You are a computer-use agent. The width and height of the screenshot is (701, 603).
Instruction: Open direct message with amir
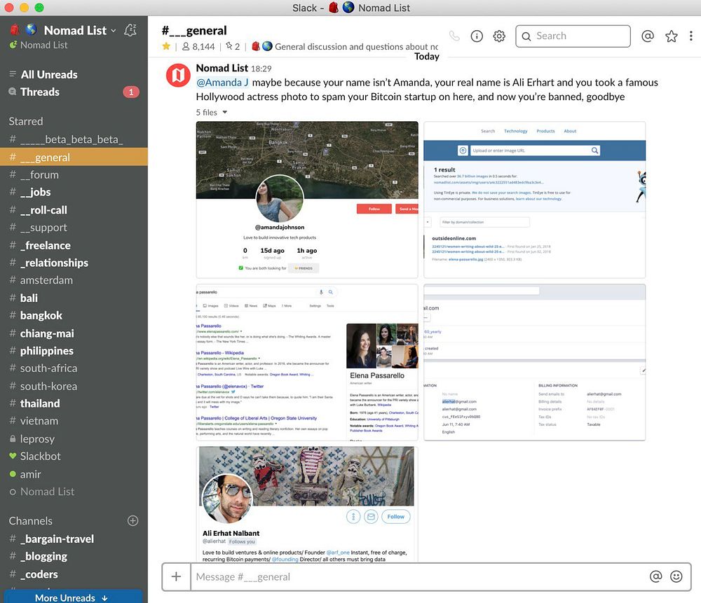pos(74,474)
